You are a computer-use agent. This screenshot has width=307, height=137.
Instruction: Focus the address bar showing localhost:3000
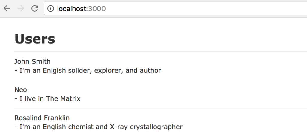[x=175, y=8]
